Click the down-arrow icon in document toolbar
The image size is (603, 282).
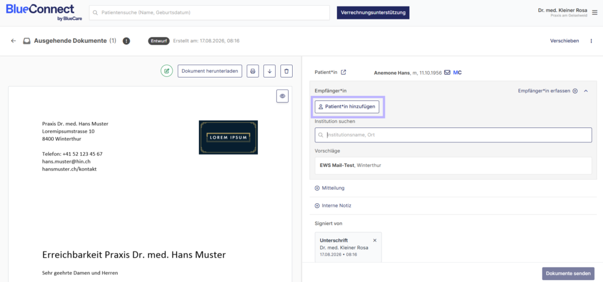[x=270, y=71]
